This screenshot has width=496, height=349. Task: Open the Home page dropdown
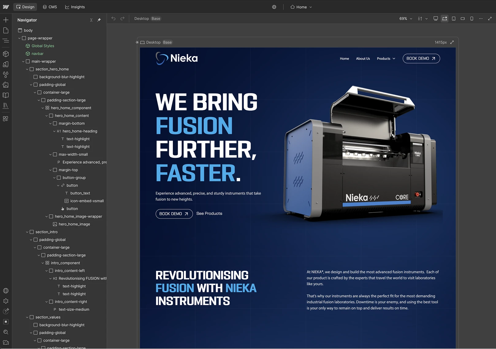coord(301,7)
